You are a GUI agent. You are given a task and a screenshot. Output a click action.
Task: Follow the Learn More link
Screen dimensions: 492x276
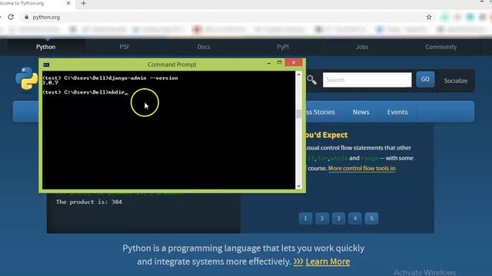coord(327,261)
